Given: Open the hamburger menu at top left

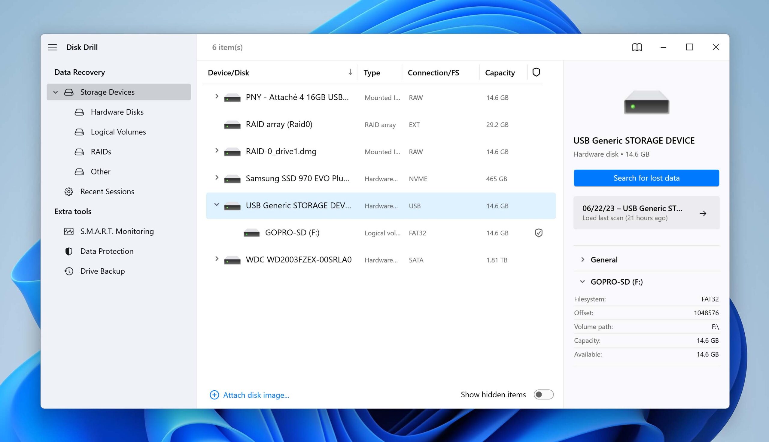Looking at the screenshot, I should (52, 47).
